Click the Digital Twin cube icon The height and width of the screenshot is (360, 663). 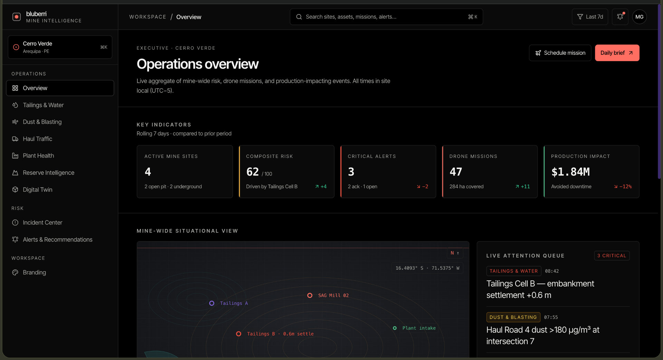(x=15, y=189)
